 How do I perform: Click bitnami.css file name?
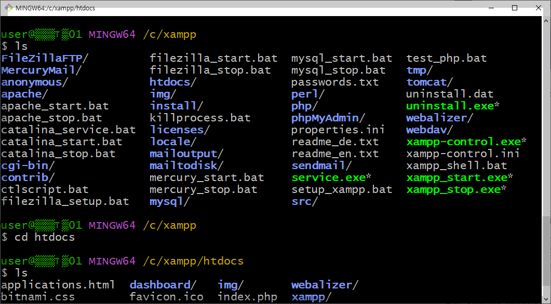(x=38, y=297)
